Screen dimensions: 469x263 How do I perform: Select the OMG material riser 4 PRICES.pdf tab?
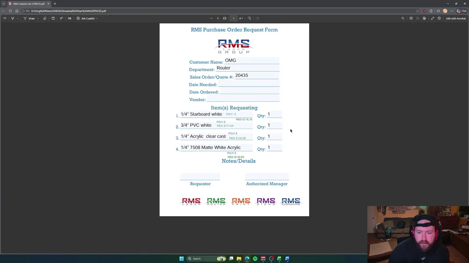click(29, 4)
